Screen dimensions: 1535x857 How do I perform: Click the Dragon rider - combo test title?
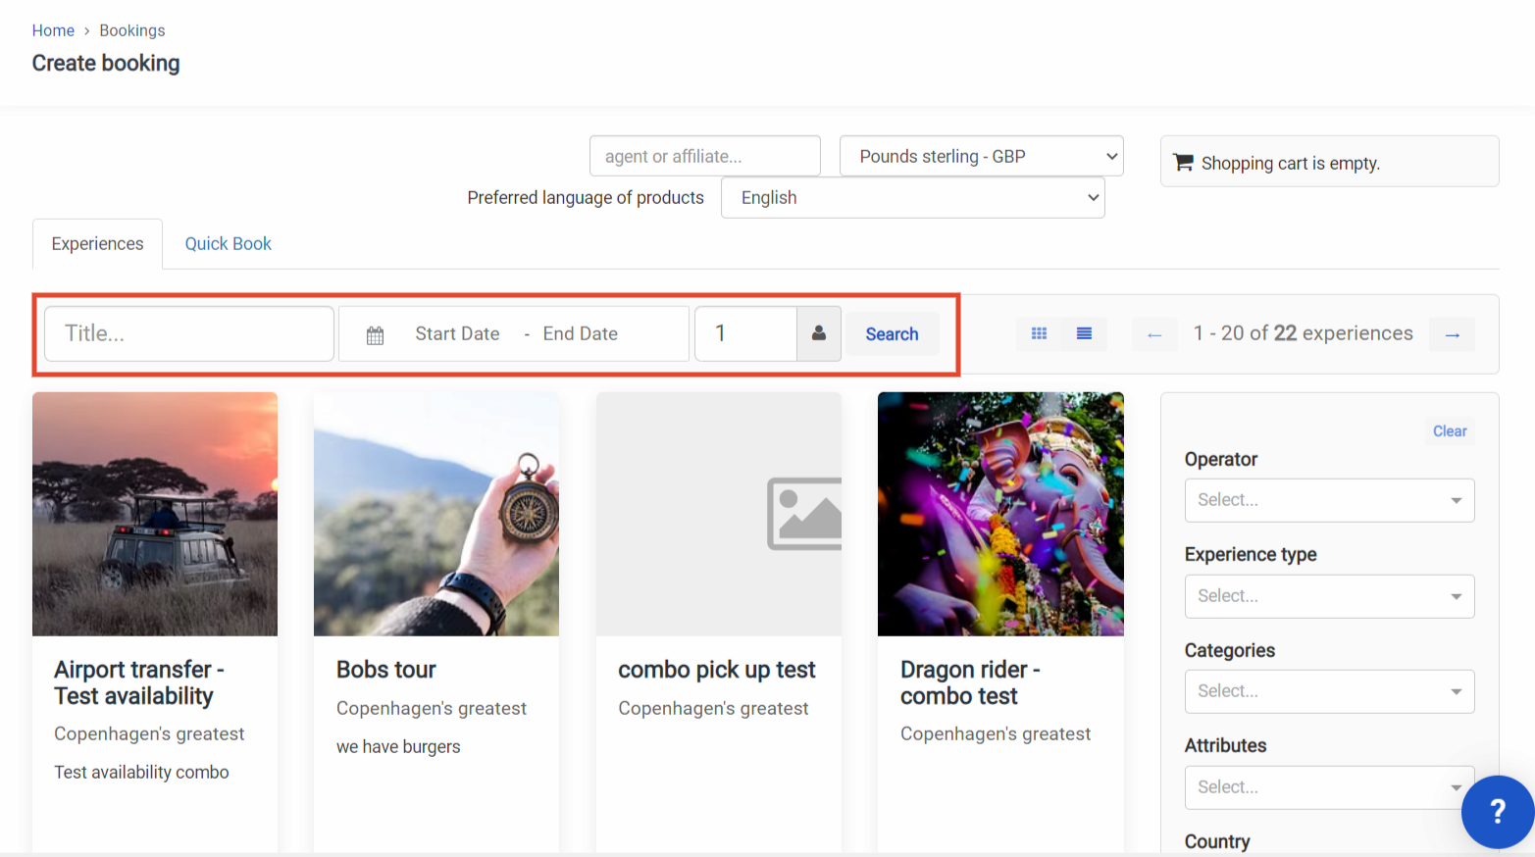coord(970,682)
